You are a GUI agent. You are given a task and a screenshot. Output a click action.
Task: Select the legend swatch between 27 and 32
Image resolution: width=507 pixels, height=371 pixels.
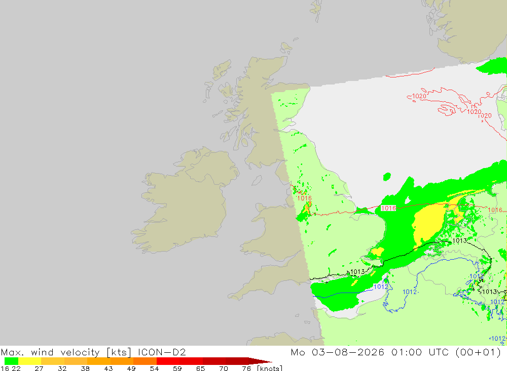pos(53,361)
